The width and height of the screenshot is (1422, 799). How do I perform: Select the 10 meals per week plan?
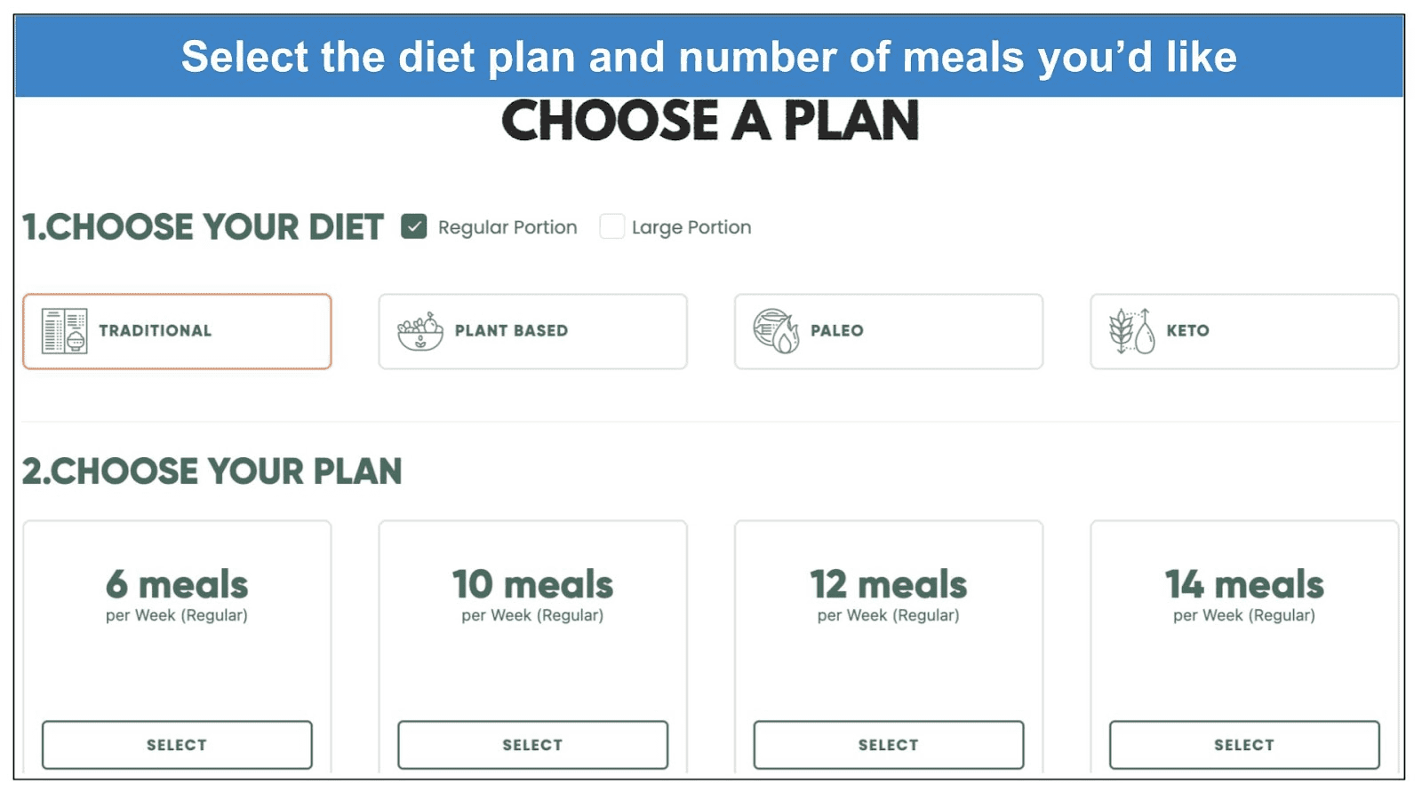click(532, 745)
